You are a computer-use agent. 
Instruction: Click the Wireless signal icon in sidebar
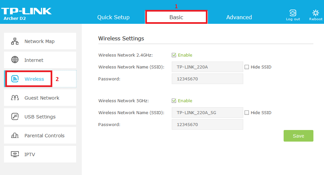[15, 79]
